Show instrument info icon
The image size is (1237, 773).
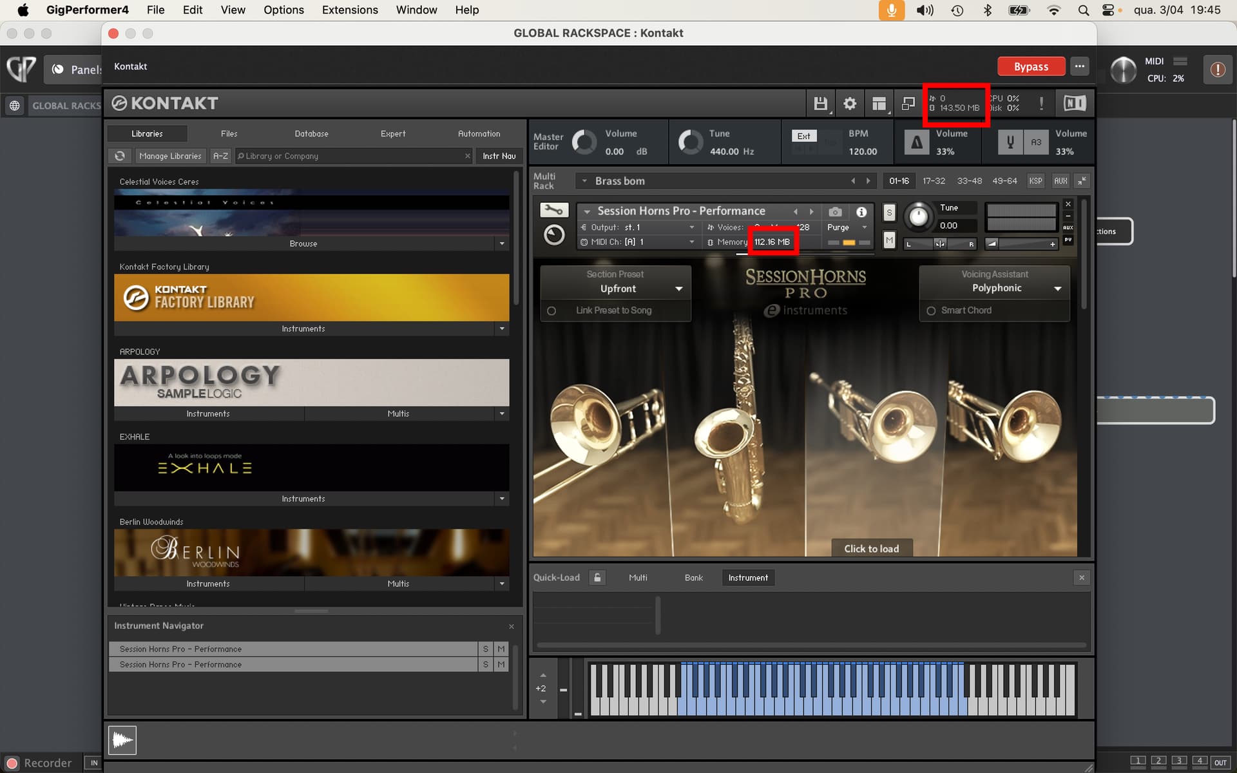click(x=861, y=211)
